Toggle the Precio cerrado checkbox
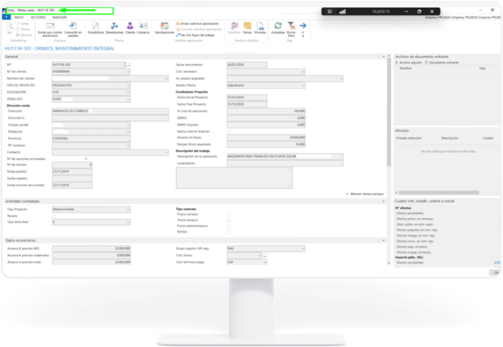The image size is (503, 347). tap(229, 214)
